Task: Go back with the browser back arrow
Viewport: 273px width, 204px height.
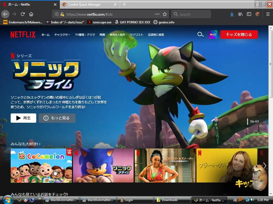Action: pos(5,14)
